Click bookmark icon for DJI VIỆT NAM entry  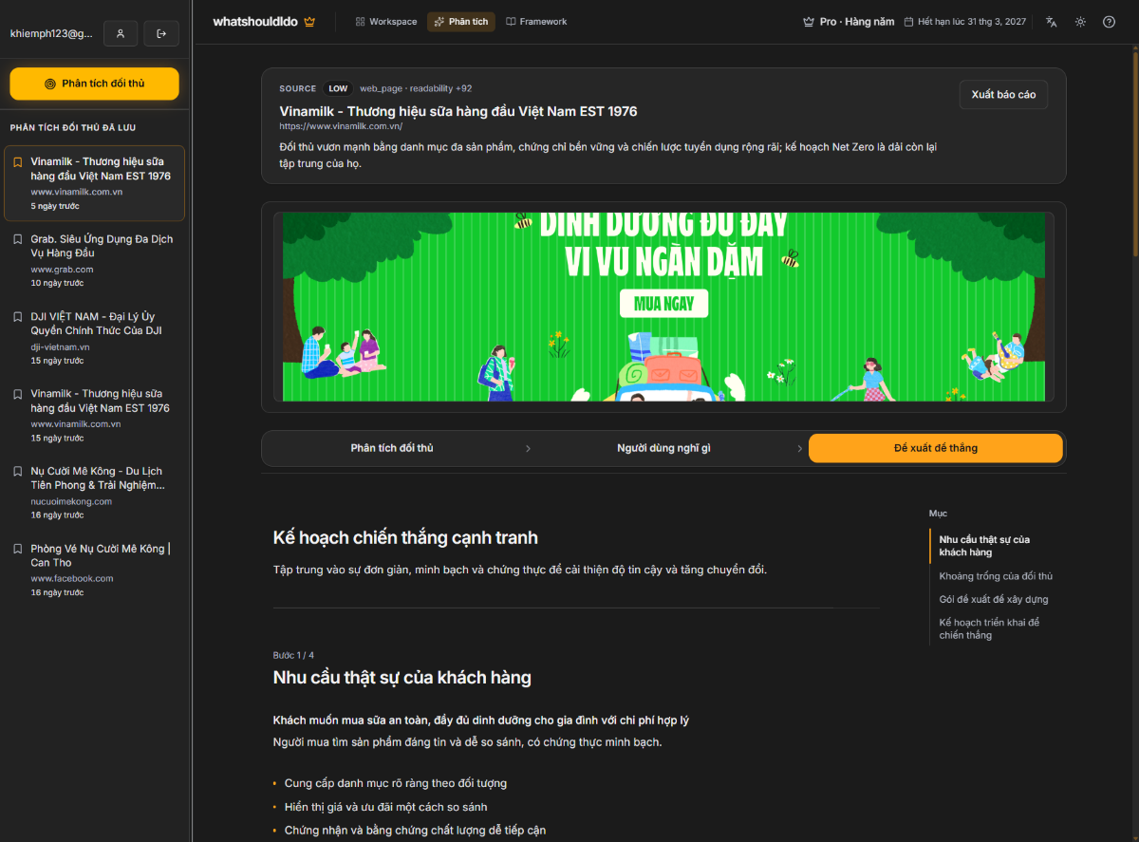pos(18,317)
